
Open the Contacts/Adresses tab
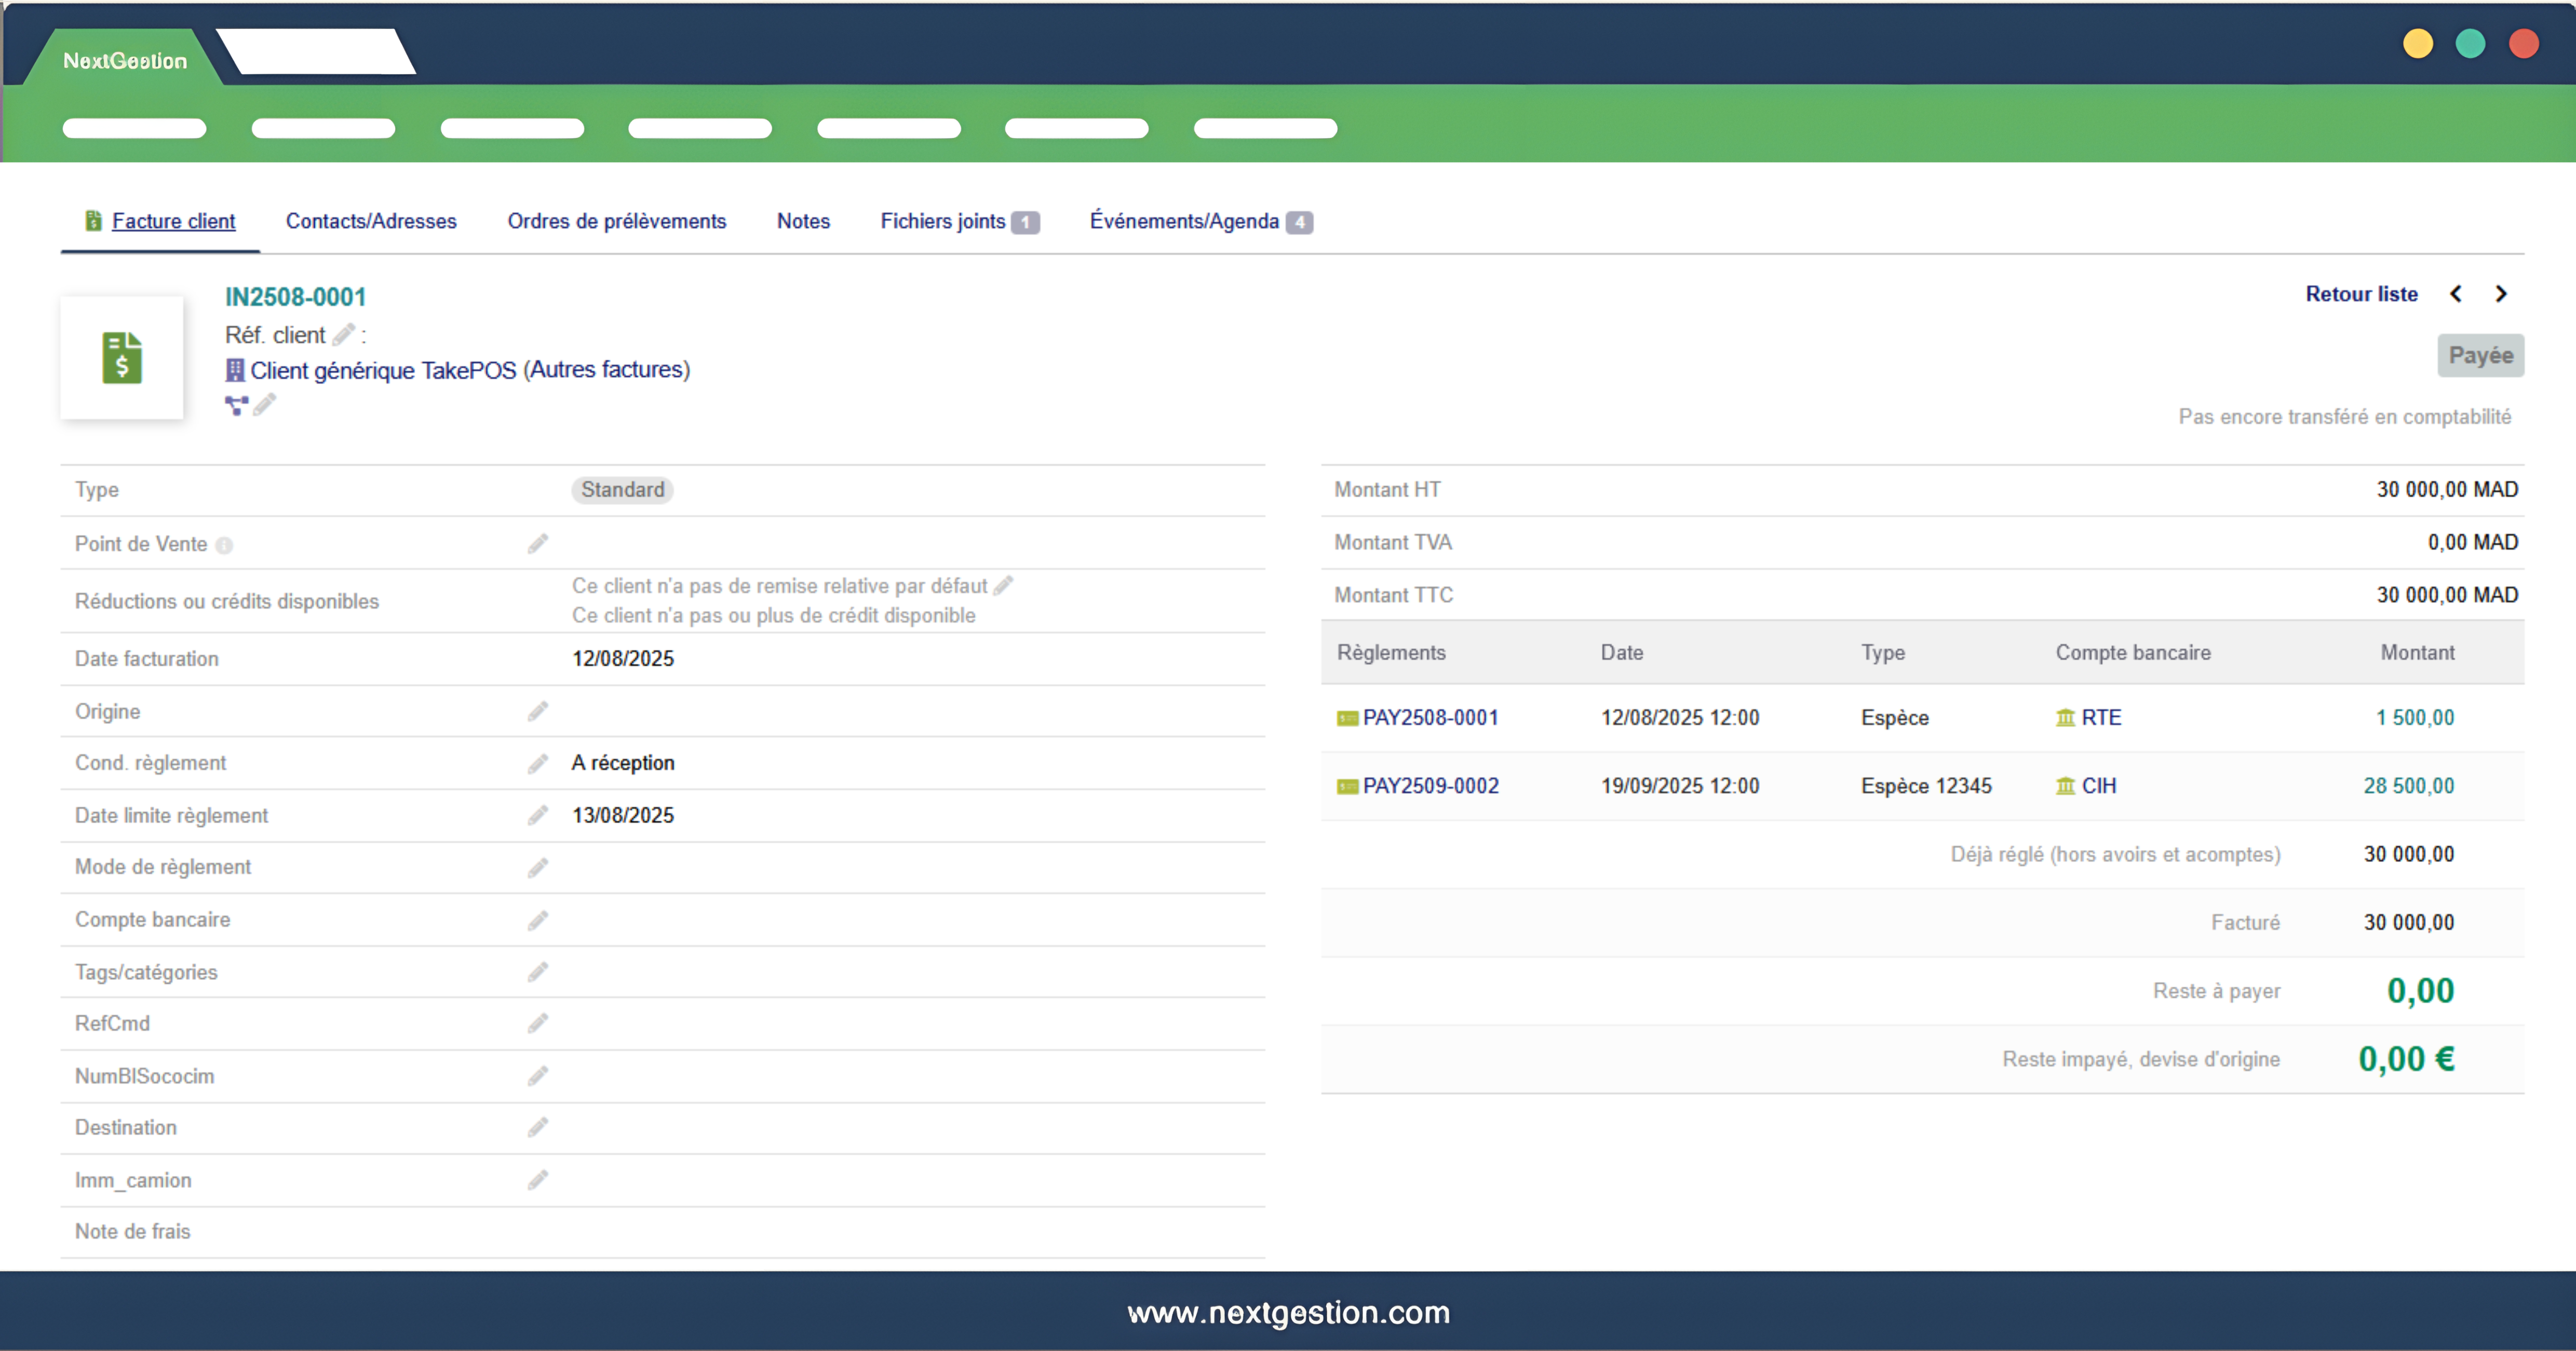pos(371,221)
